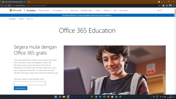View site info via the padlock icon
The image size is (176, 99).
14,6
